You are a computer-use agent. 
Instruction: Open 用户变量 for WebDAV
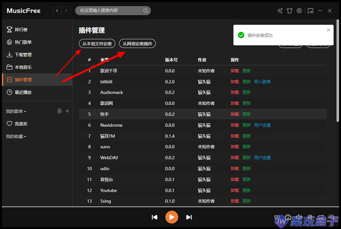[262, 158]
